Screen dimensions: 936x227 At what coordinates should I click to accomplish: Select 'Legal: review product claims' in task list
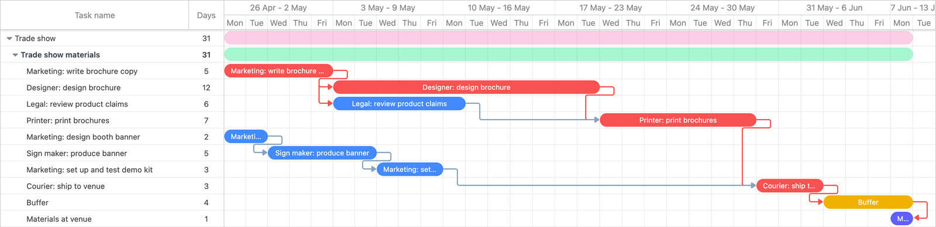(77, 104)
